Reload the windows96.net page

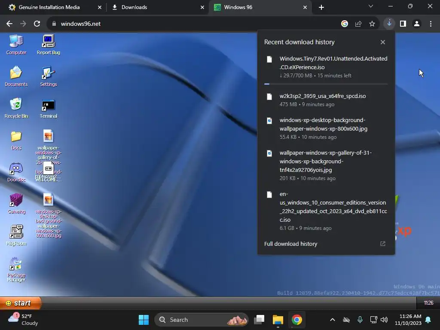(x=37, y=24)
